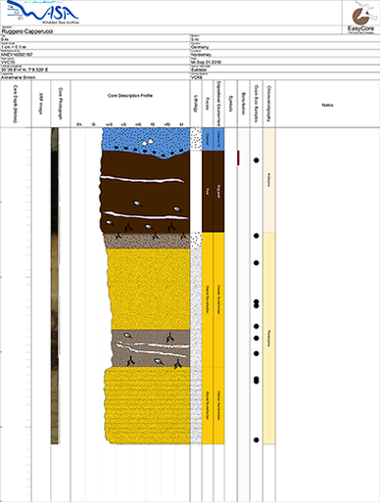Click the red bioturbation intensity bar
Image resolution: width=380 pixels, height=502 pixels.
[x=238, y=158]
